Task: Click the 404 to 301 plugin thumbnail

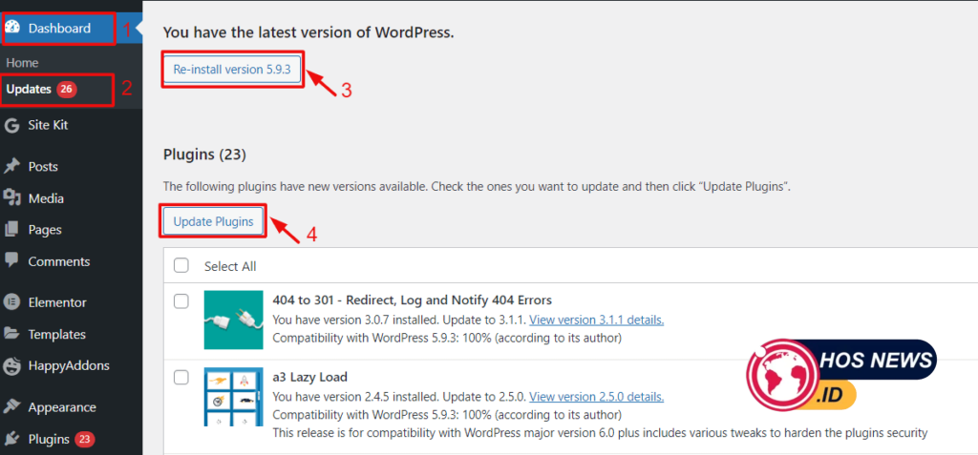Action: (x=233, y=320)
